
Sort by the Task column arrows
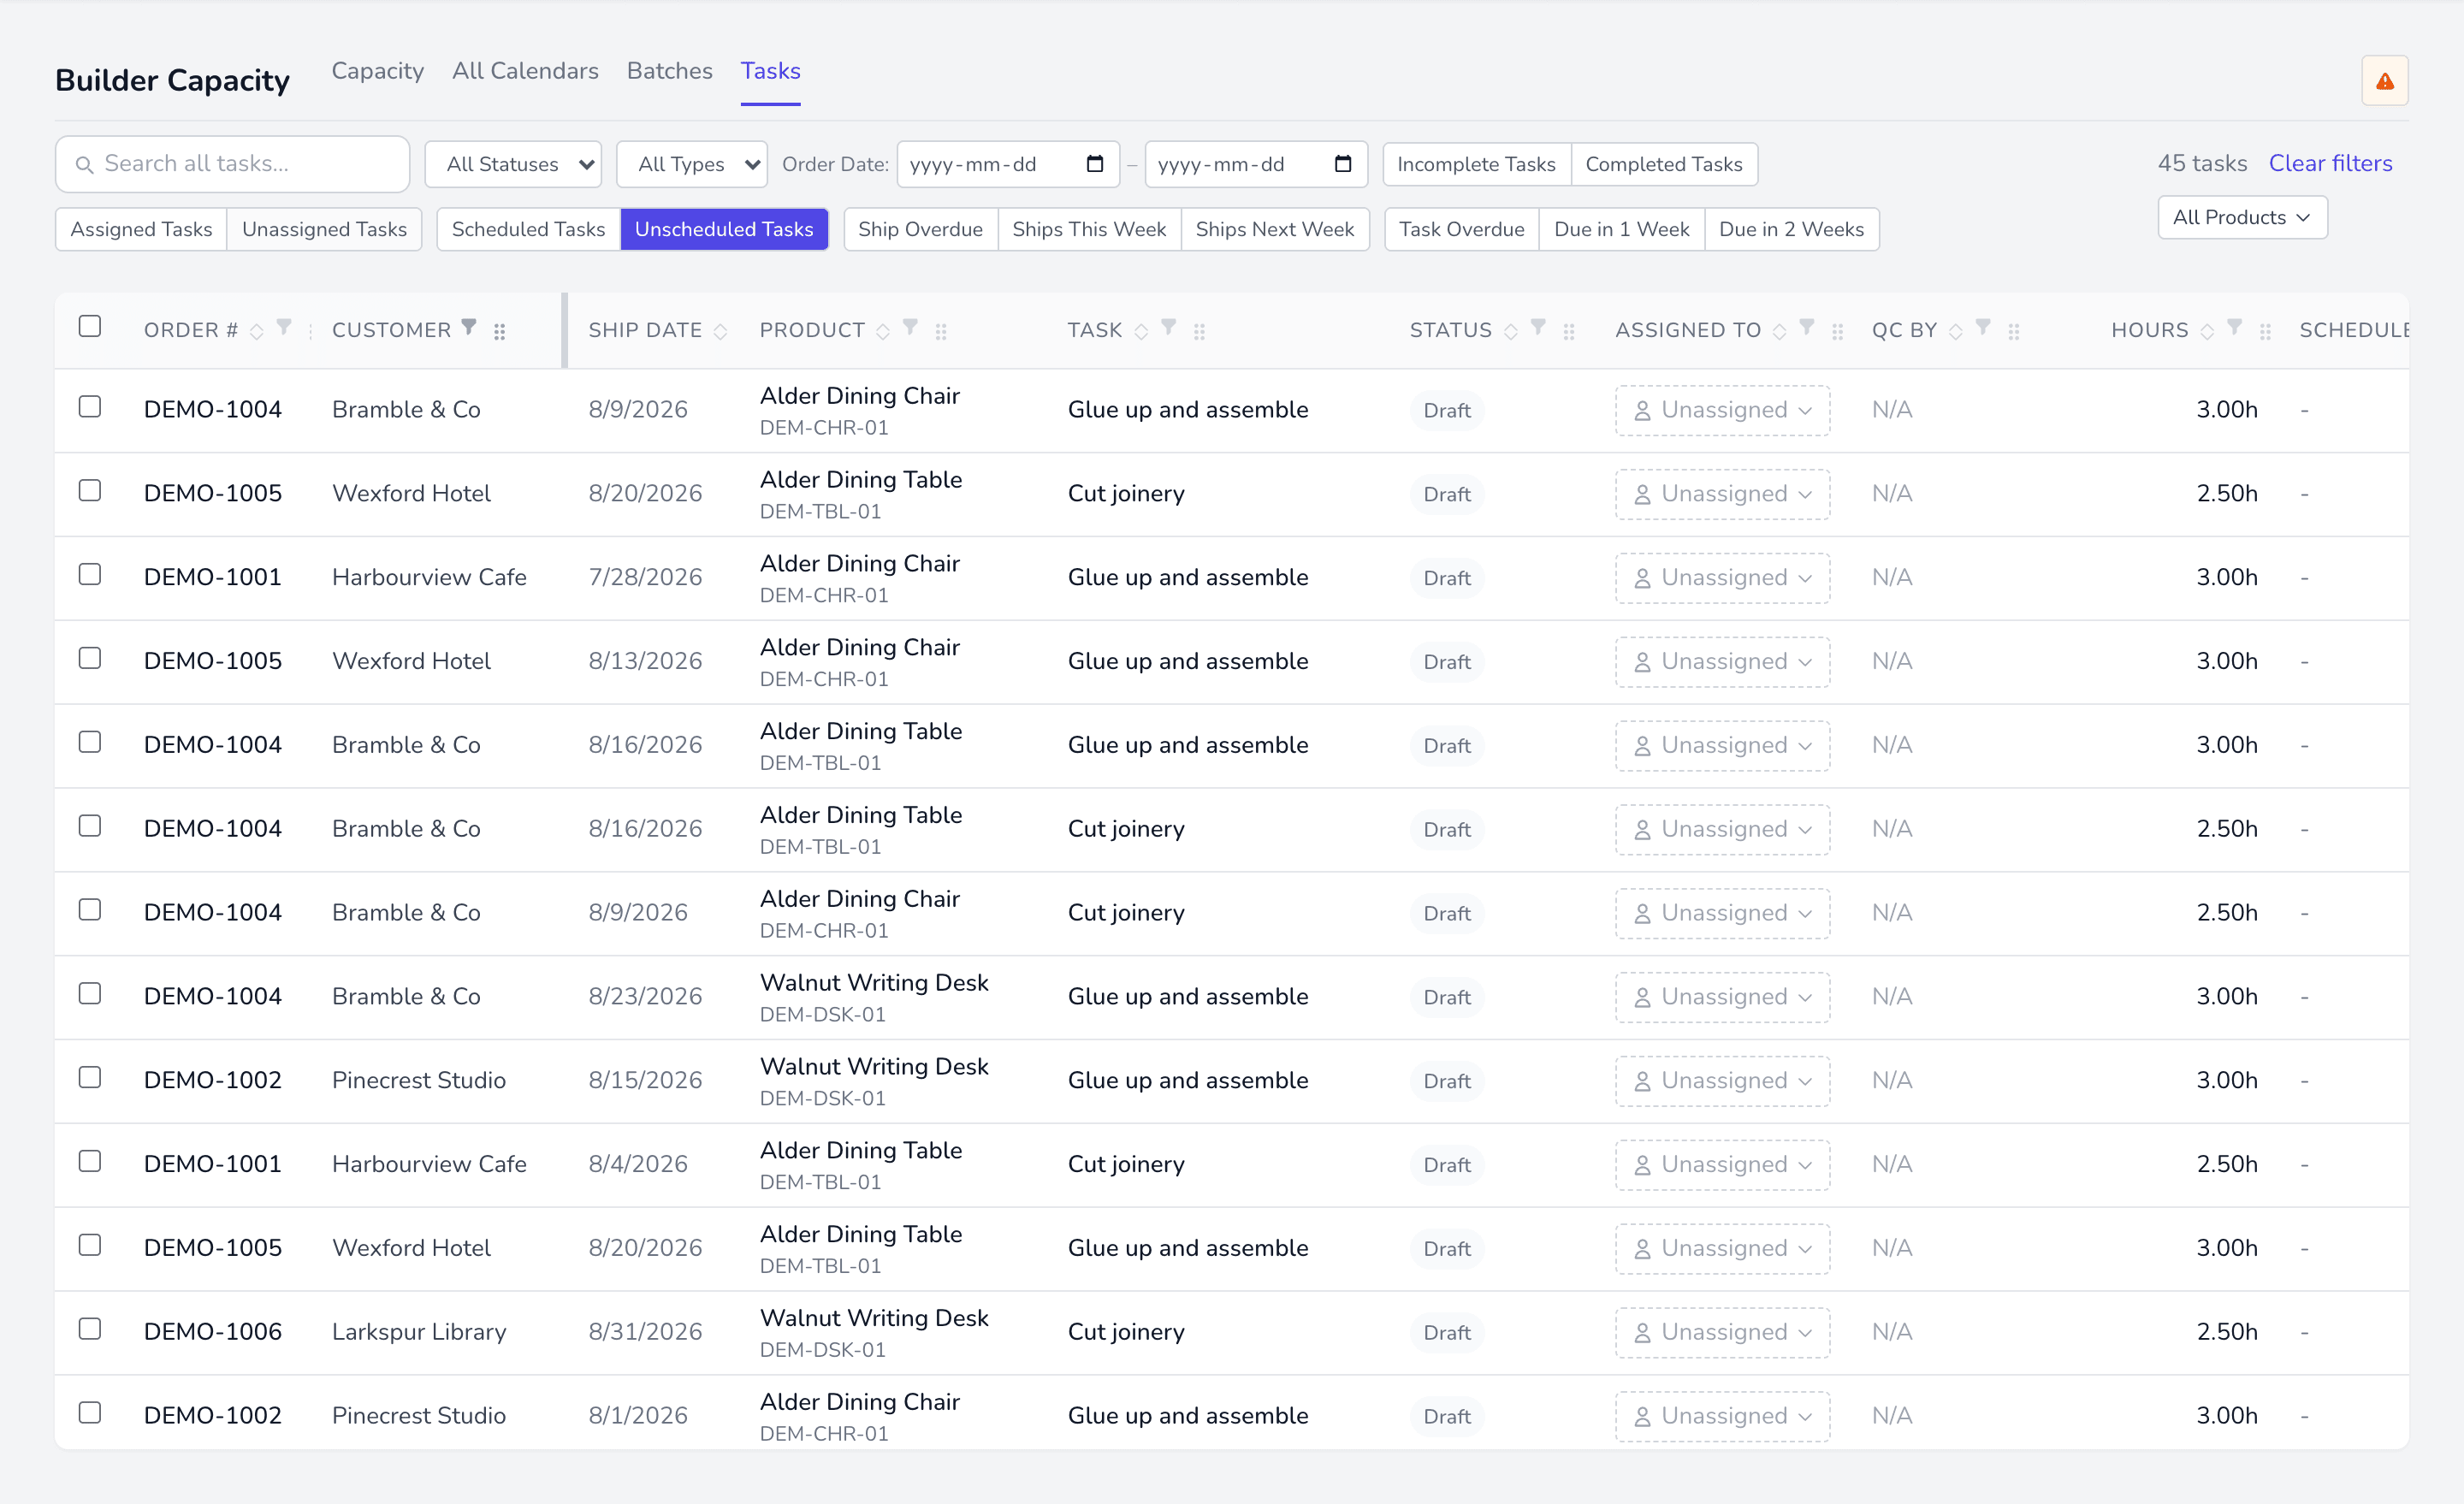[1141, 331]
